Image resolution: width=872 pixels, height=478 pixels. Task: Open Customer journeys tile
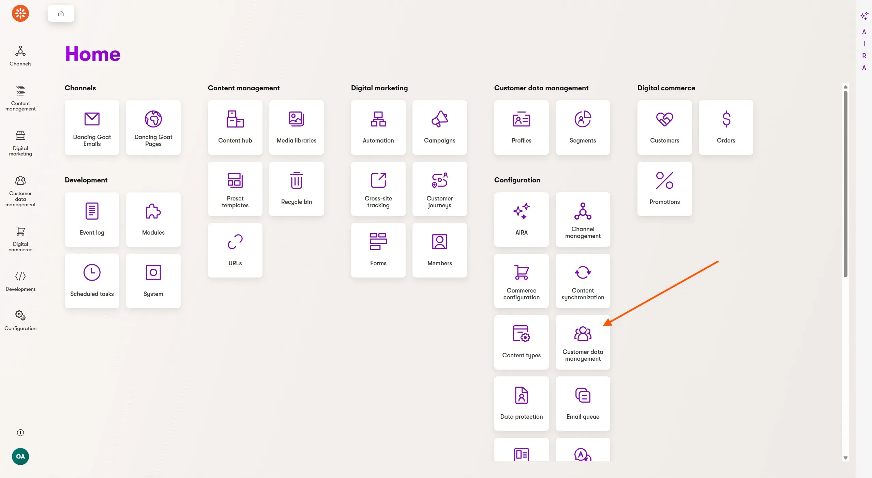(439, 189)
